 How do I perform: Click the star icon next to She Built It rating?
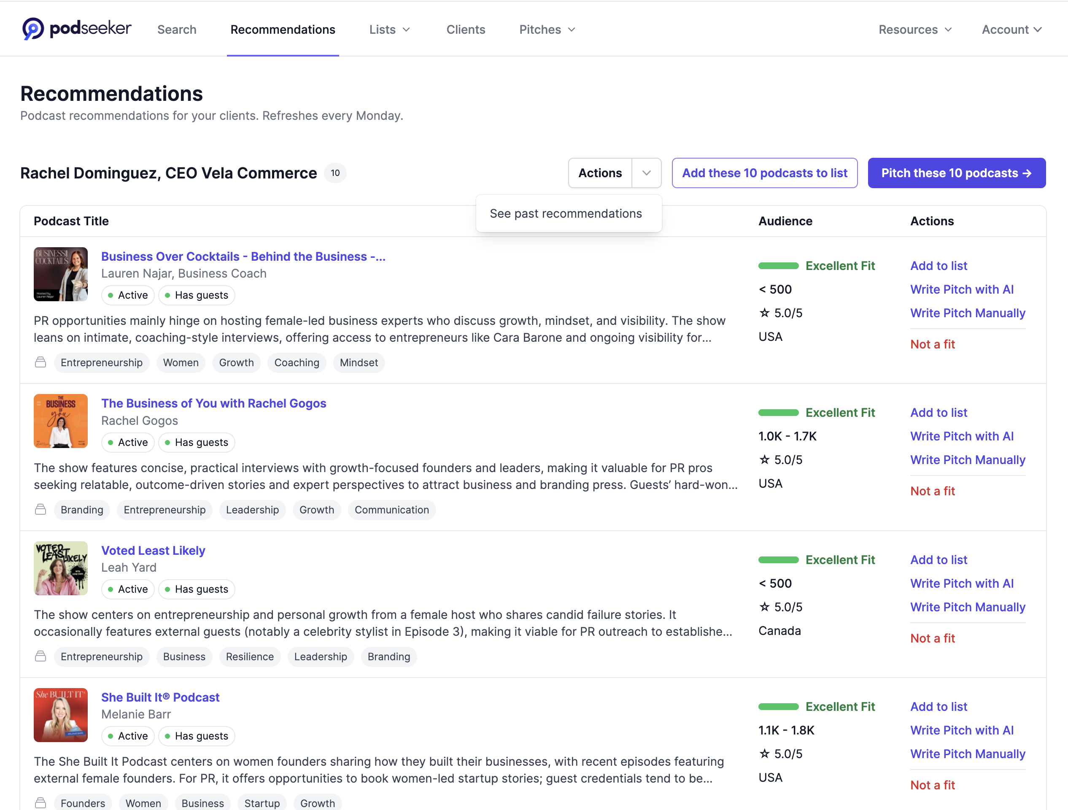(x=764, y=753)
